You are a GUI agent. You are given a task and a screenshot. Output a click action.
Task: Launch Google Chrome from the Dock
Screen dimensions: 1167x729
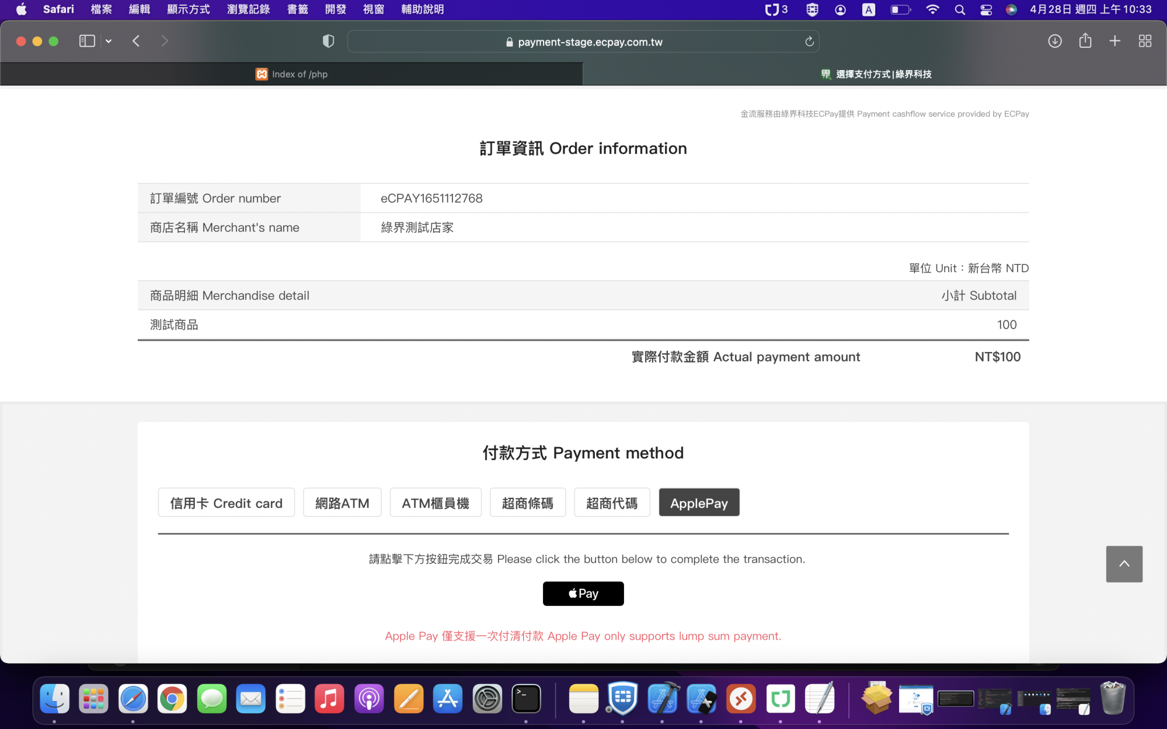[172, 699]
